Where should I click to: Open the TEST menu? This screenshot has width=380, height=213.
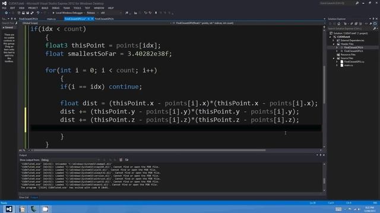(x=87, y=8)
